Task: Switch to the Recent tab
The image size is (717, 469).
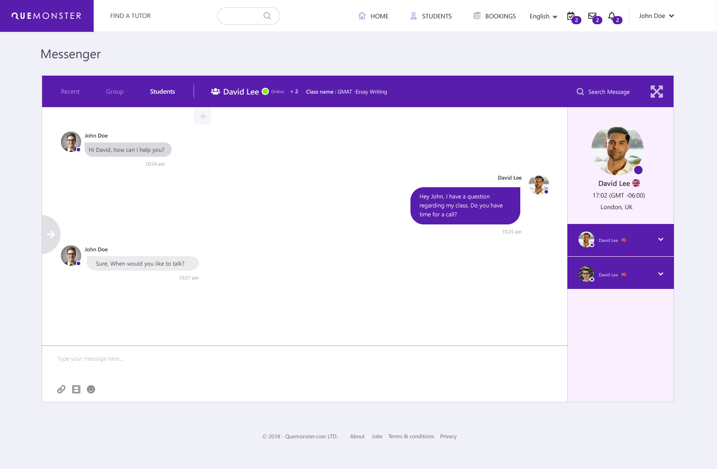Action: click(x=70, y=91)
